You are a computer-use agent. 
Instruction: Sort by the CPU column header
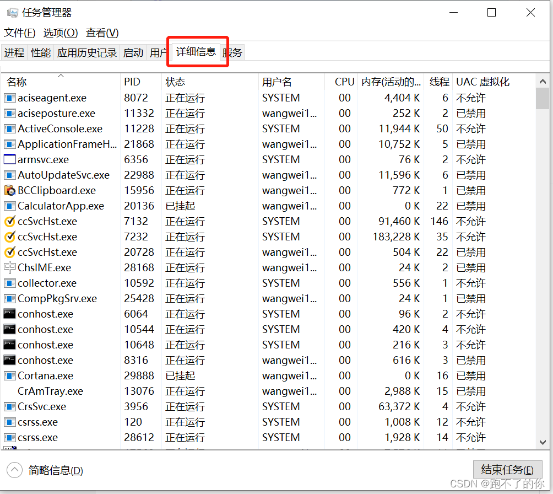(x=341, y=82)
